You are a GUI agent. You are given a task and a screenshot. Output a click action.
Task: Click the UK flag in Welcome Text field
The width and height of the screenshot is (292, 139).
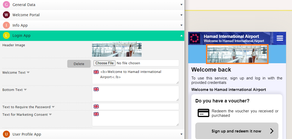(x=96, y=72)
